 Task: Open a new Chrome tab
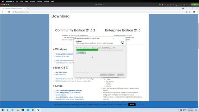click(x=28, y=8)
